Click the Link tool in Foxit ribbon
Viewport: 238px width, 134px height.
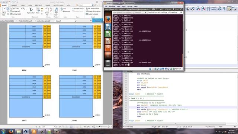(63, 9)
